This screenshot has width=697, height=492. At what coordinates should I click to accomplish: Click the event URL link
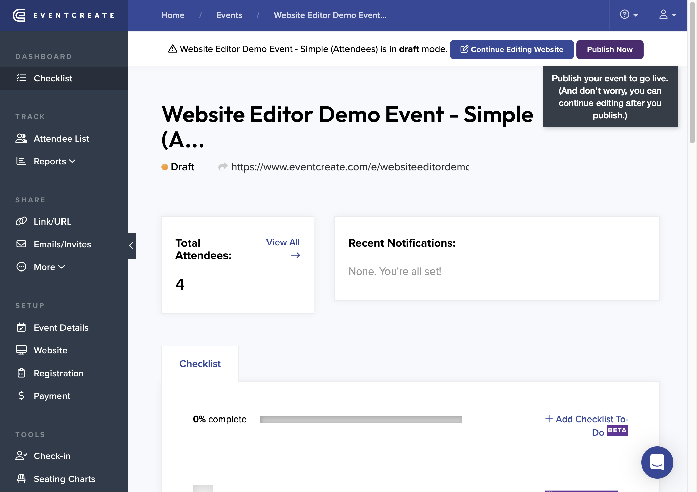[x=350, y=167]
